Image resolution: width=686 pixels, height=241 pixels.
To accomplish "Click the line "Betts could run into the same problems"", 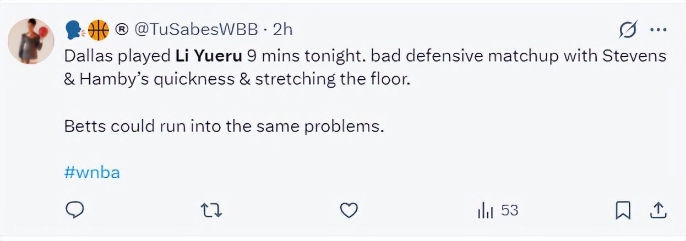I will click(223, 126).
